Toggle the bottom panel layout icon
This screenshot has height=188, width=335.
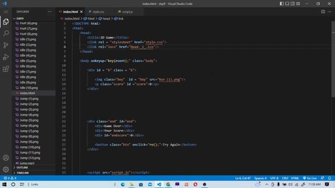click(287, 4)
